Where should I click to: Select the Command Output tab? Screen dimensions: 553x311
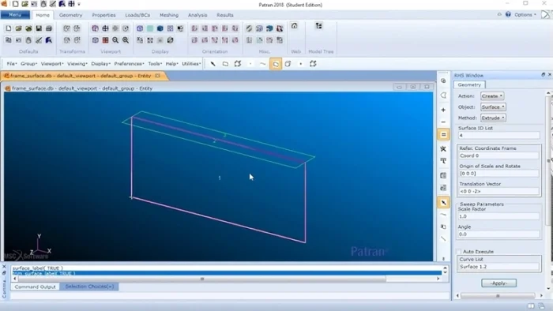36,287
